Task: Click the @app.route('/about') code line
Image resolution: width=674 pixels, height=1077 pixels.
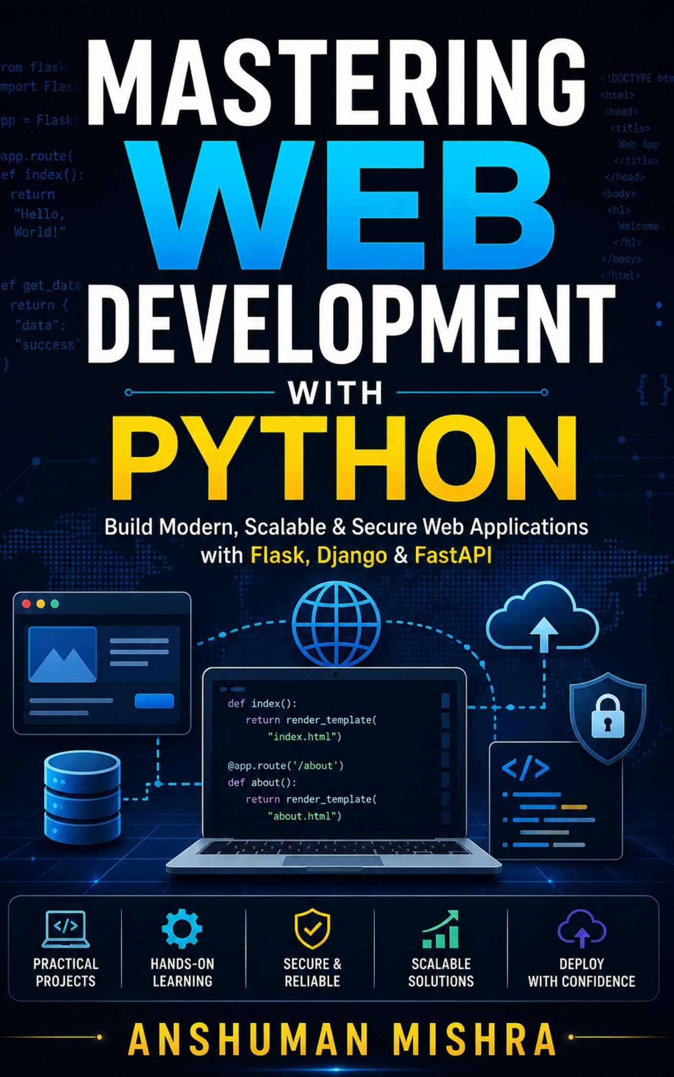Action: click(286, 765)
